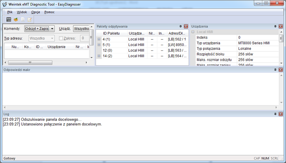Click the ID ... column header in command list
This screenshot has width=286, height=163.
coord(40,47)
